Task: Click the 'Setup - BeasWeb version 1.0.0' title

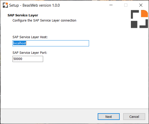Action: click(34, 5)
